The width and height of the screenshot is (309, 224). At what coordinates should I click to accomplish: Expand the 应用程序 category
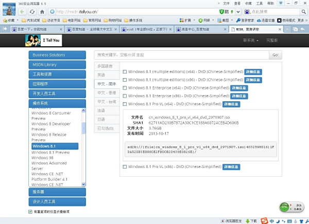(57, 84)
